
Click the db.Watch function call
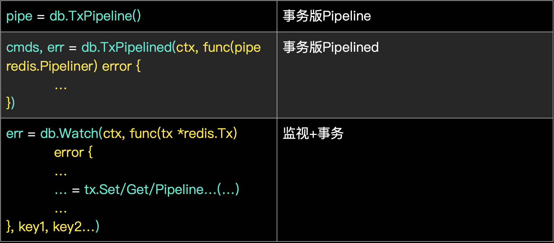pos(69,134)
